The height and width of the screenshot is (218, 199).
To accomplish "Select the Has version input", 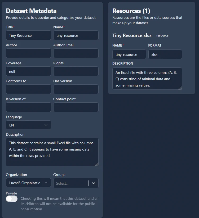I will click(76, 89).
